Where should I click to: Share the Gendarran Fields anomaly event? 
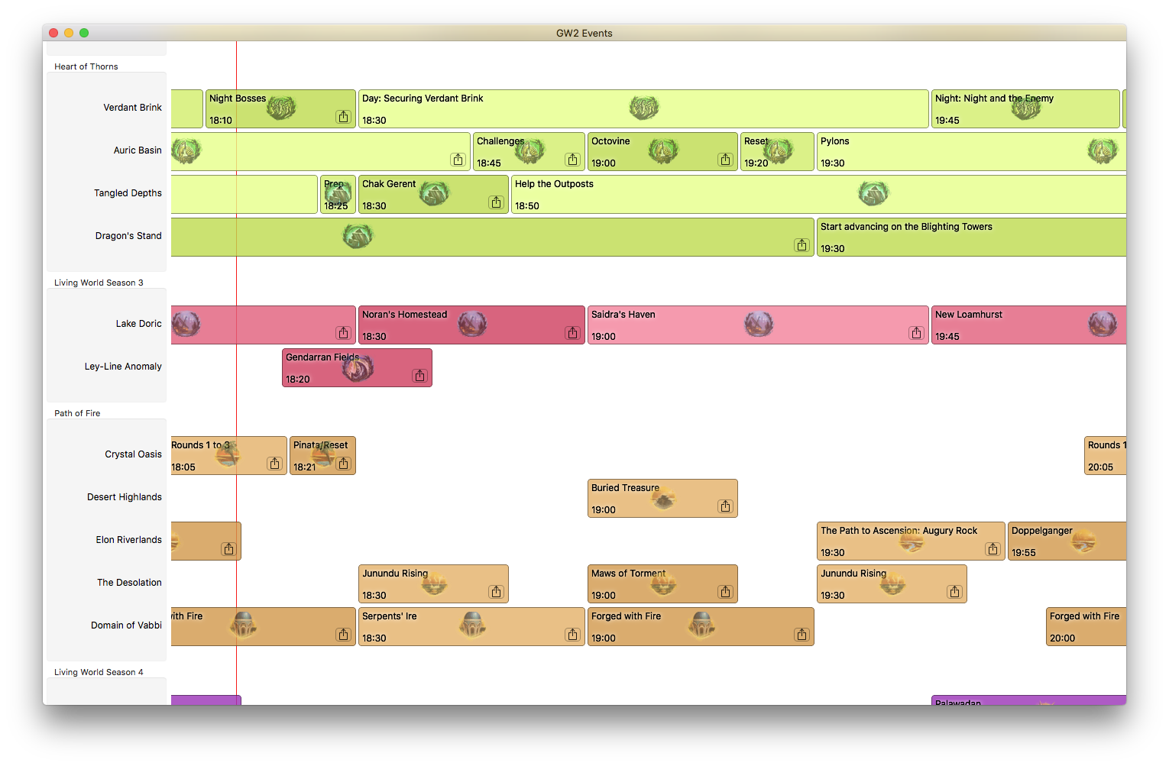419,376
